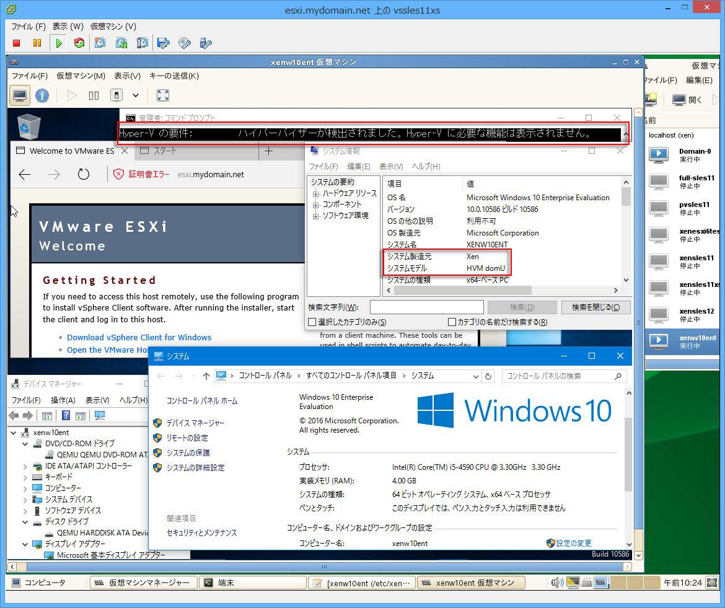
Task: Click the 検索を閉じる(C) button
Action: click(595, 307)
